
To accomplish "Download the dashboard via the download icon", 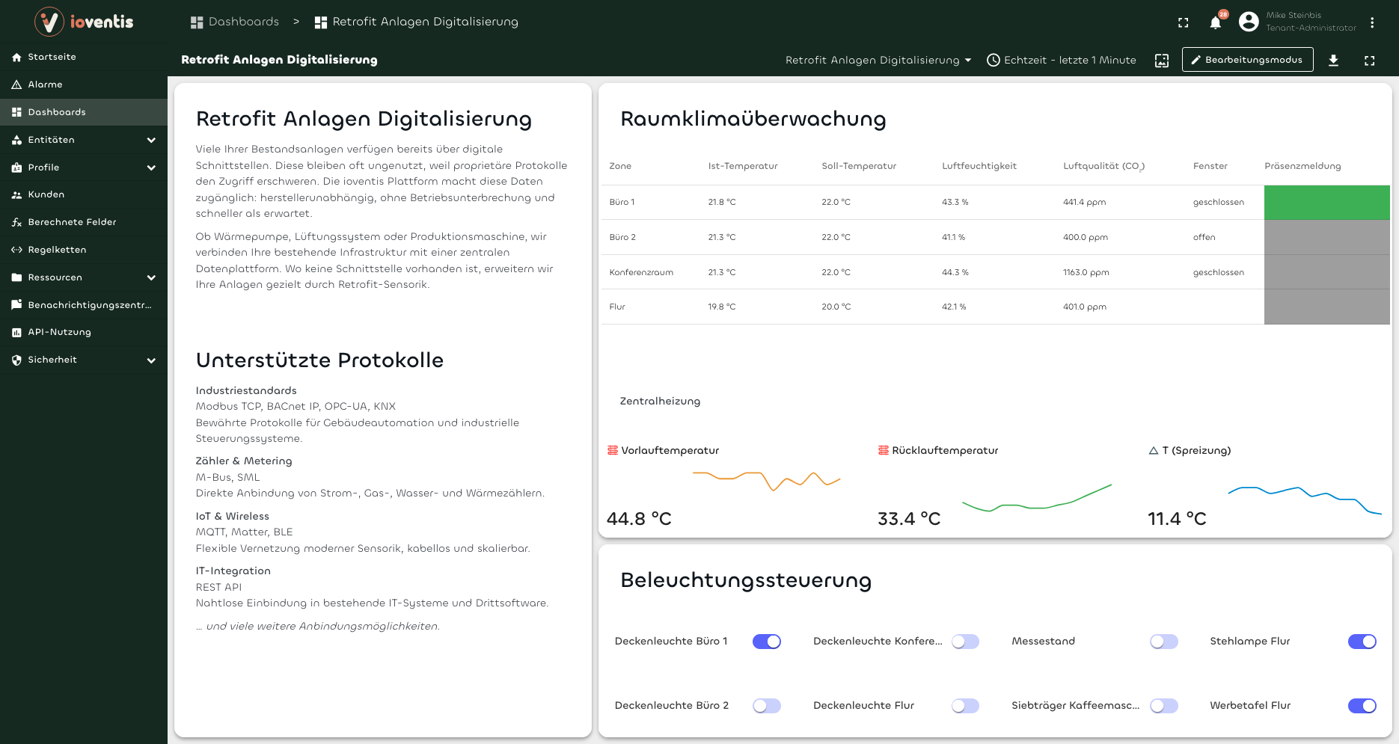I will (x=1334, y=60).
